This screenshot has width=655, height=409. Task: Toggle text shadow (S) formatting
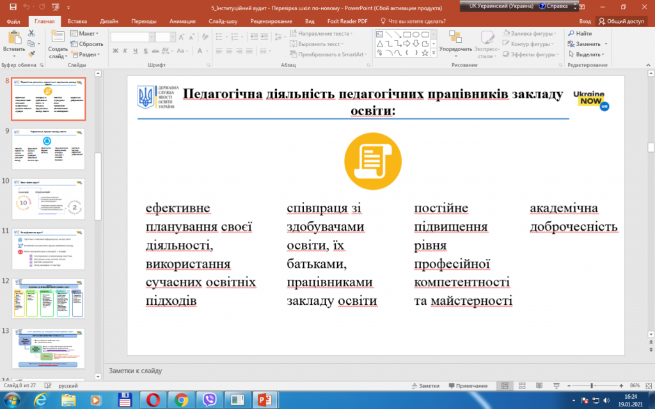(145, 51)
